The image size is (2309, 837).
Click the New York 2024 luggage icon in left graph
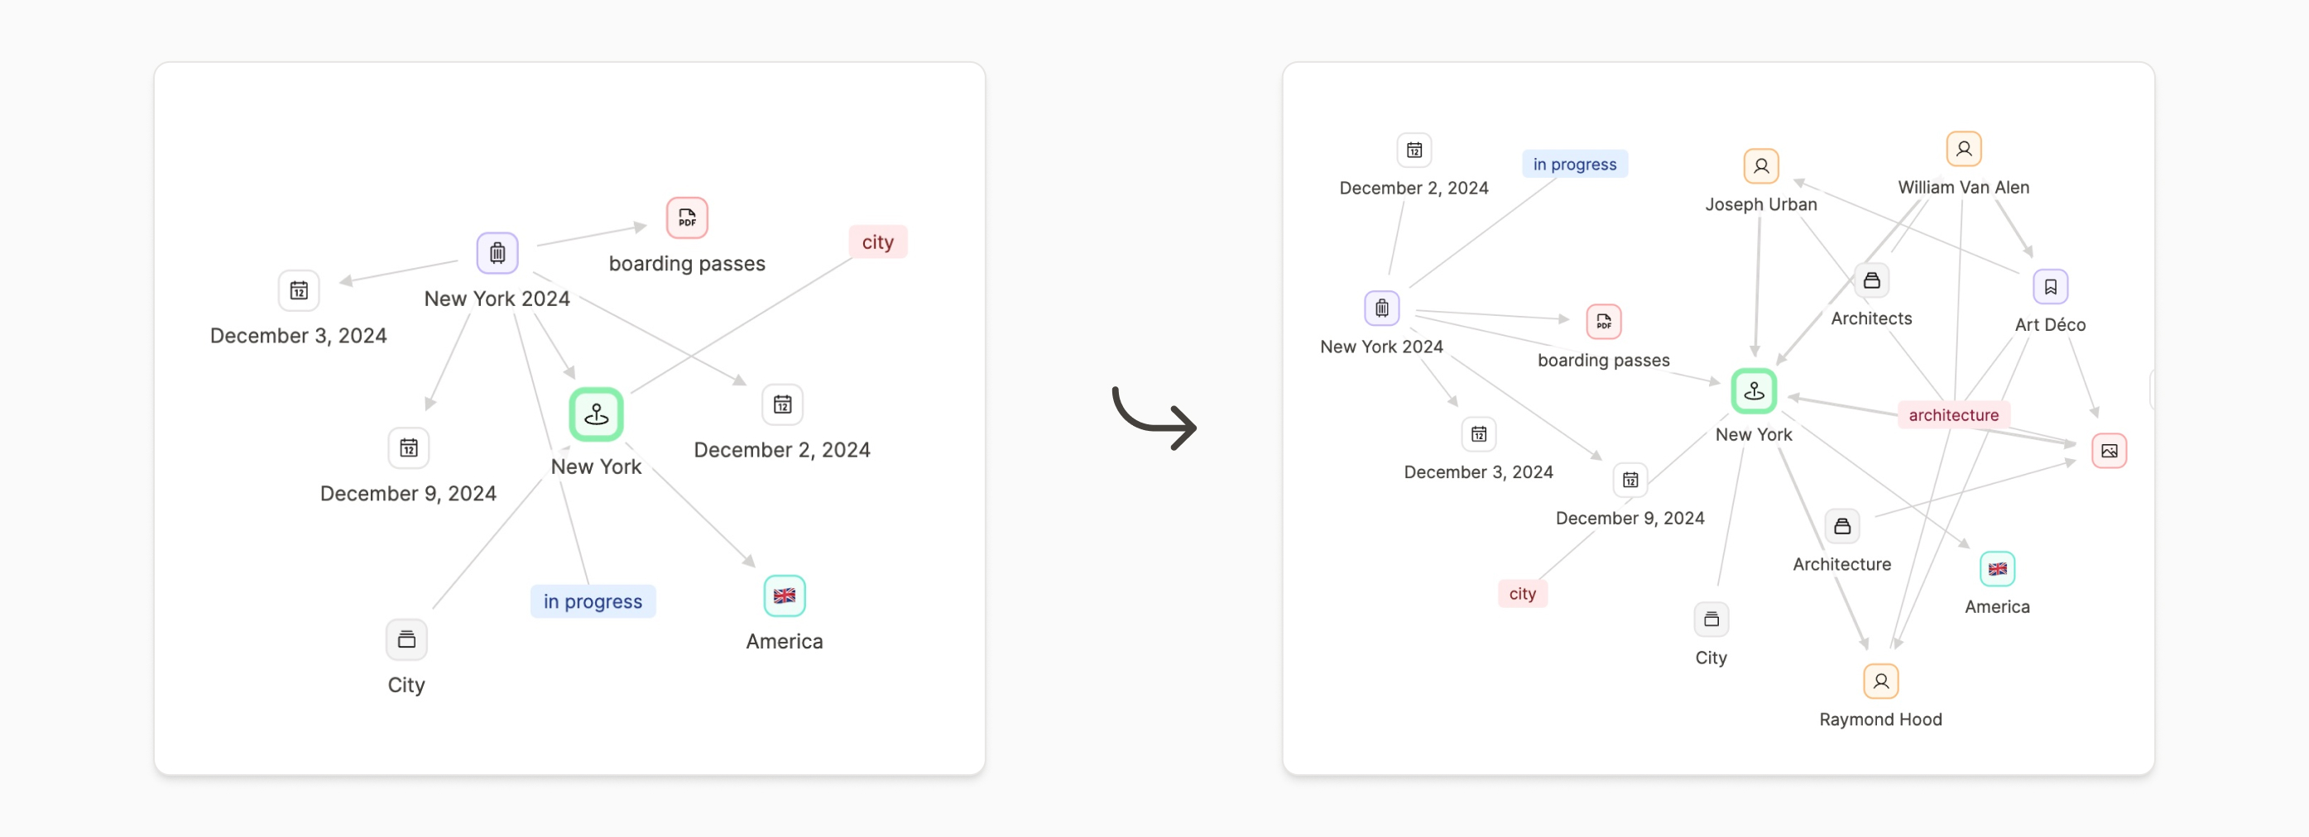(x=497, y=253)
